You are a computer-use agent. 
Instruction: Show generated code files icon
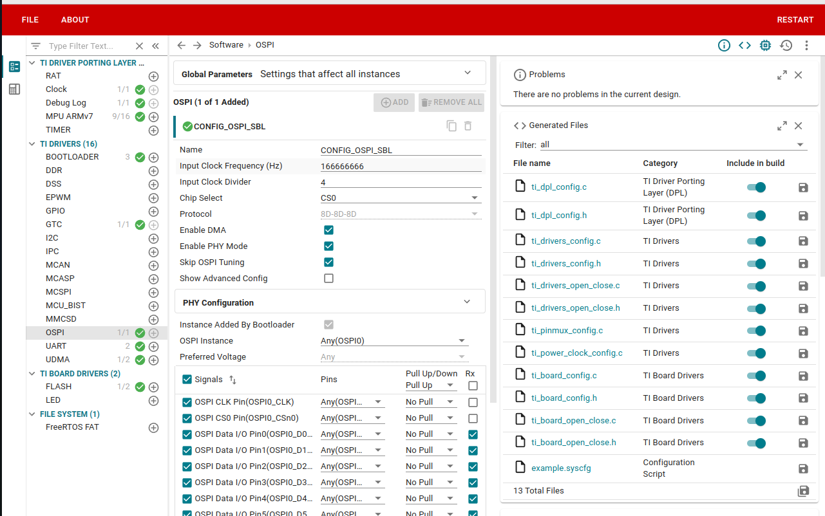[744, 45]
